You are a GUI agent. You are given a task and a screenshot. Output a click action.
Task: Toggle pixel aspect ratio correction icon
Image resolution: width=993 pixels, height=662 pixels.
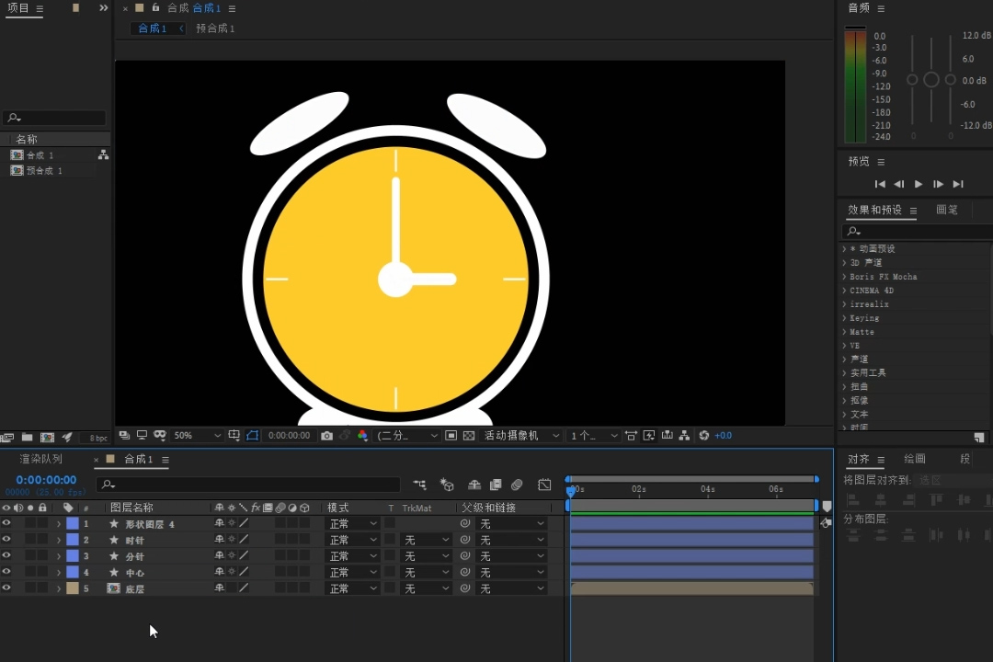click(x=631, y=436)
